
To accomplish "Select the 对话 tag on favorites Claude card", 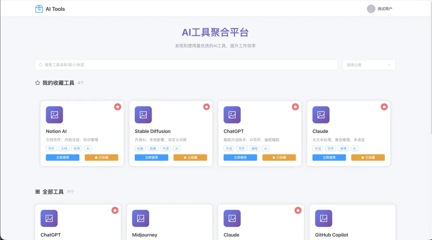I will click(x=318, y=148).
